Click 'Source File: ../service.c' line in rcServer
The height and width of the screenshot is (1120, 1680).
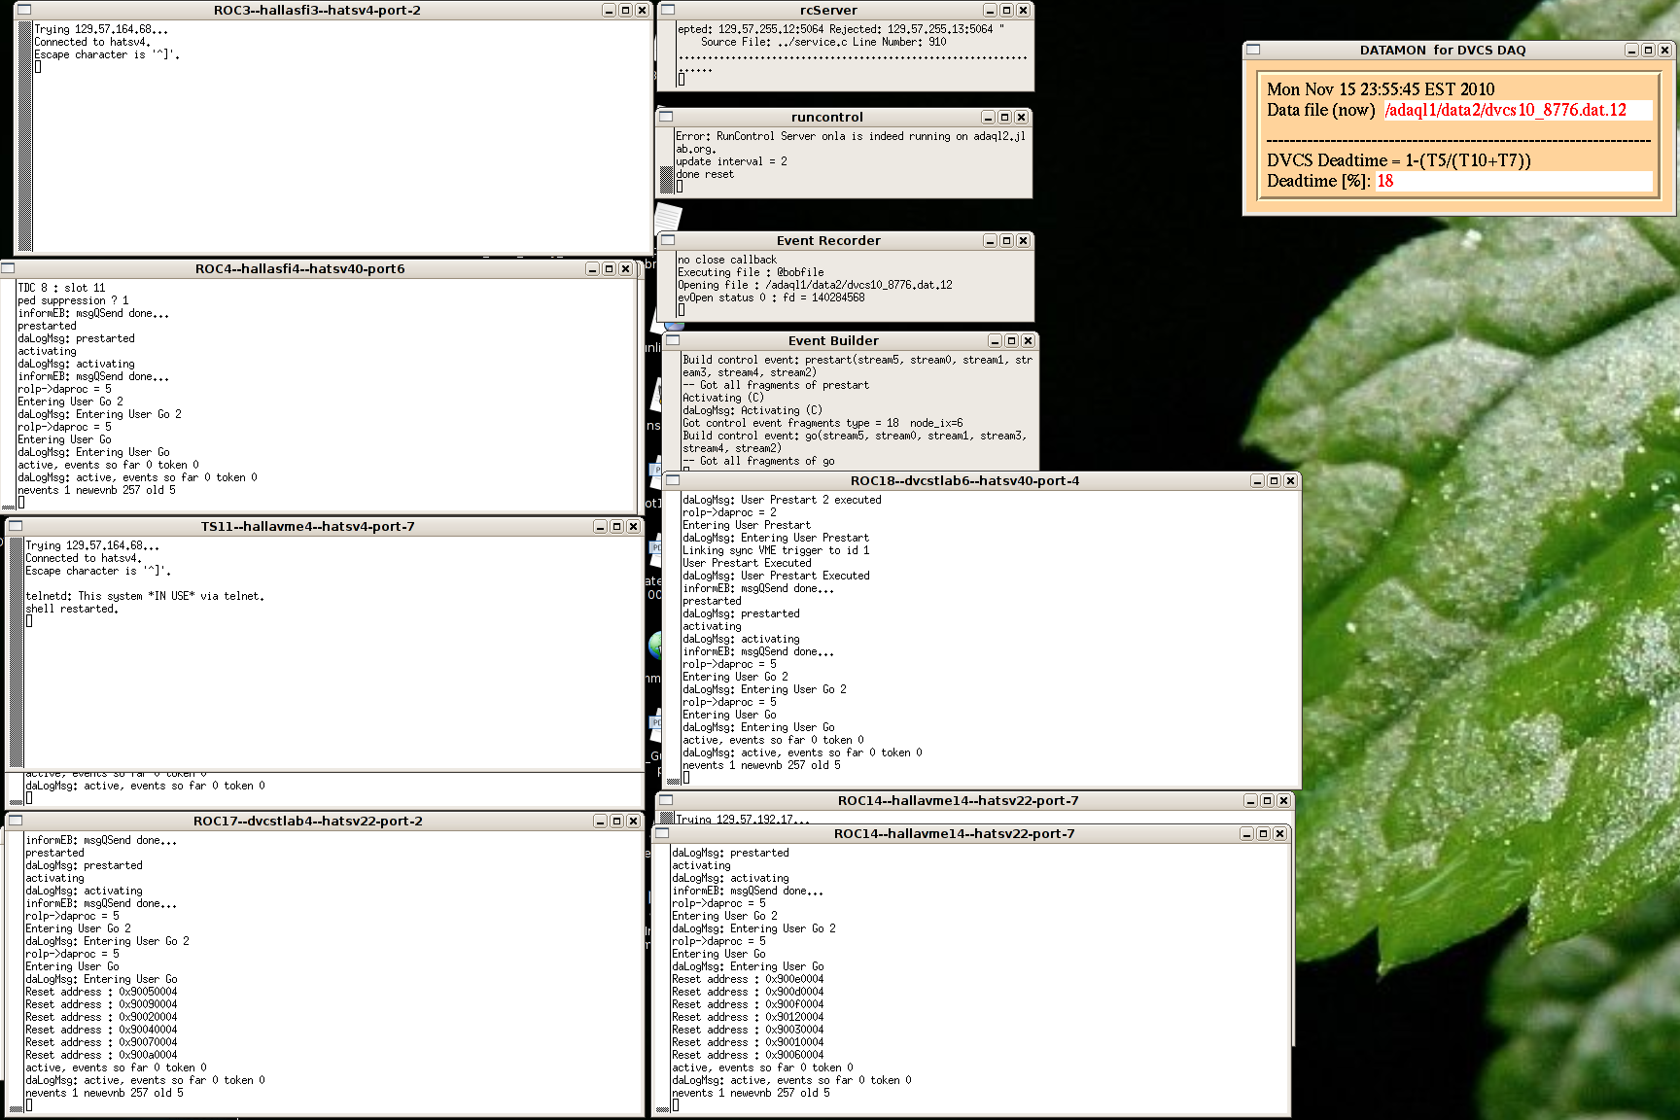[x=823, y=42]
